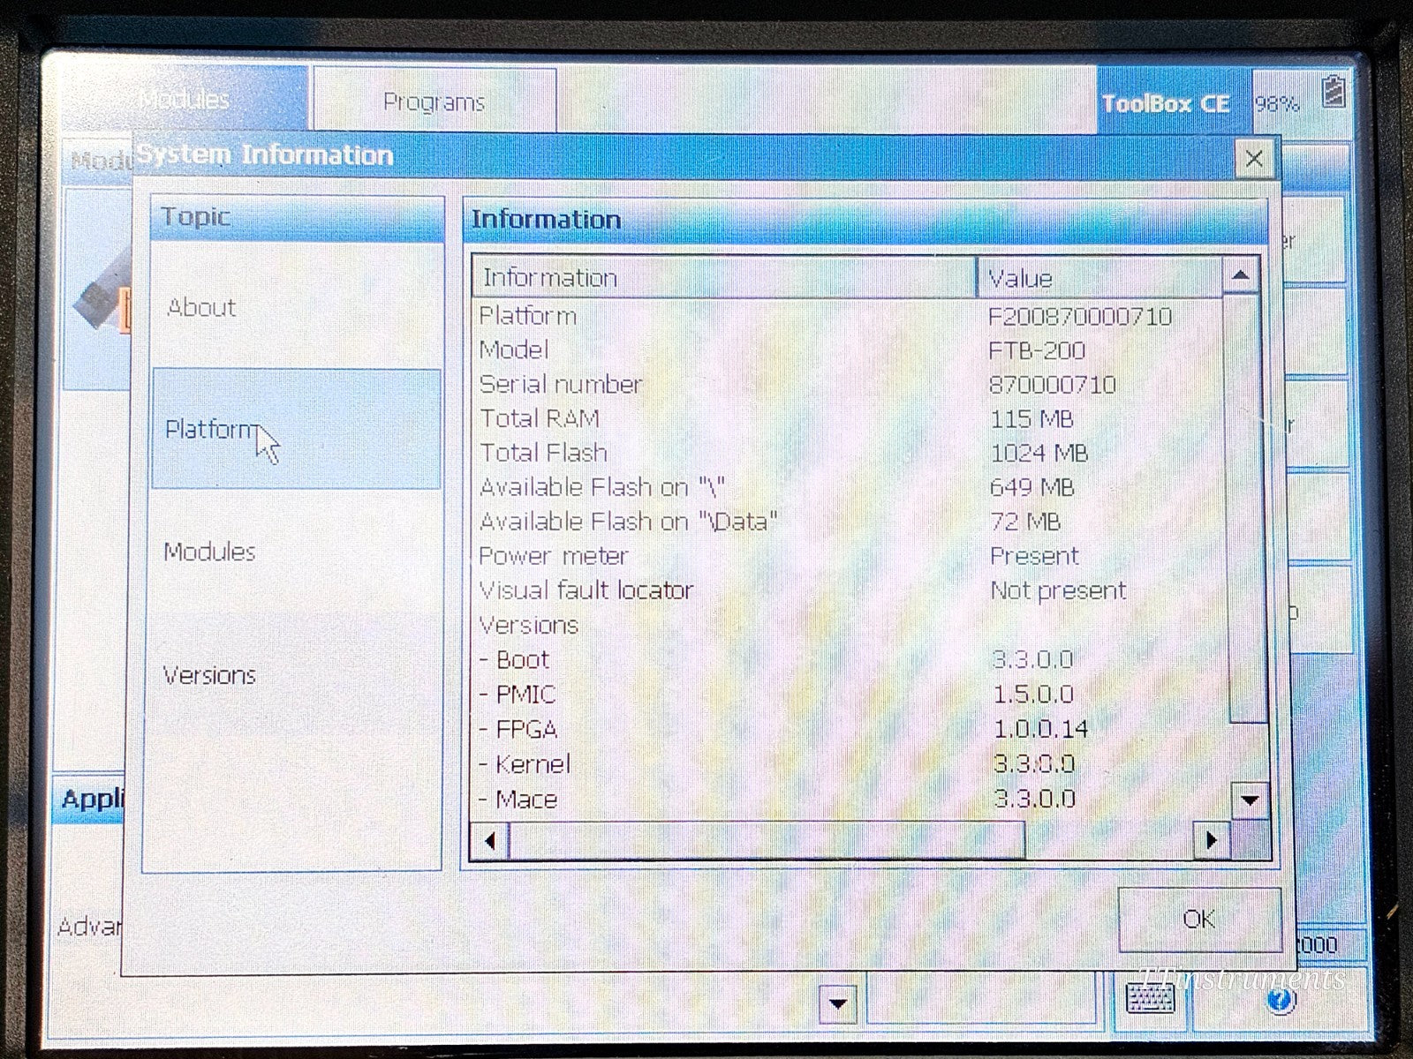Click the vertical scrollbar thumb
This screenshot has height=1059, width=1413.
(x=1246, y=508)
